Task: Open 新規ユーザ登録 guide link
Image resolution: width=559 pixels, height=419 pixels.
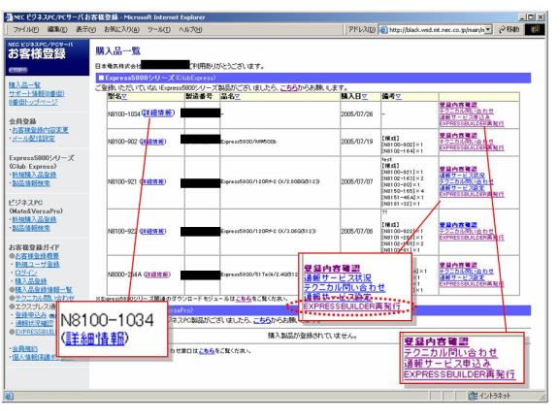Action: click(37, 265)
